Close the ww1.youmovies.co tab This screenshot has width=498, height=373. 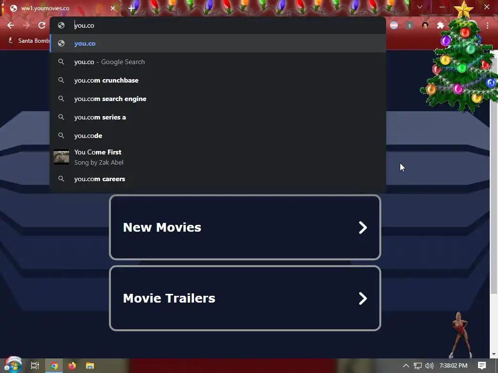point(113,8)
